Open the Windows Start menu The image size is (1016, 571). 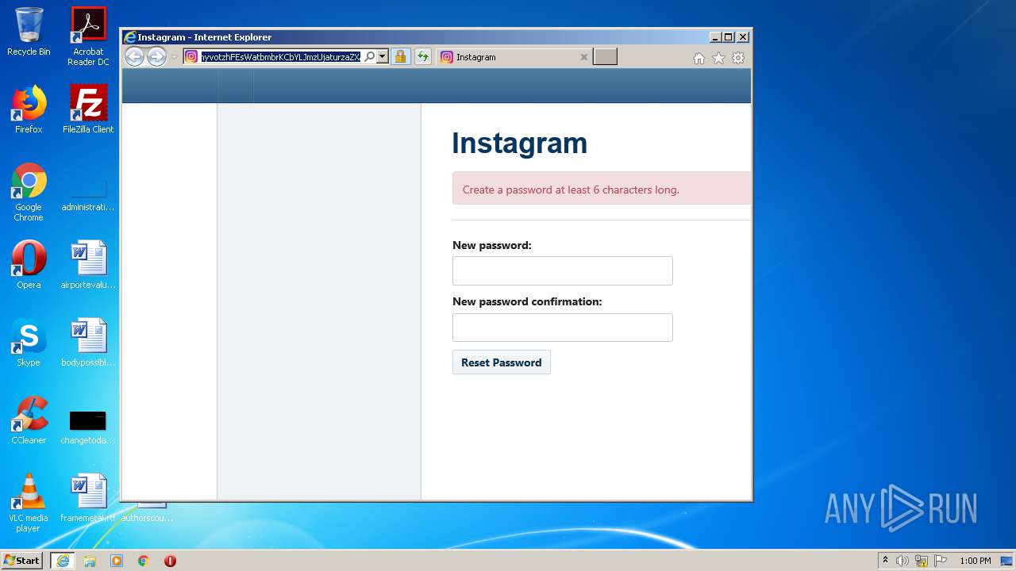(x=22, y=560)
